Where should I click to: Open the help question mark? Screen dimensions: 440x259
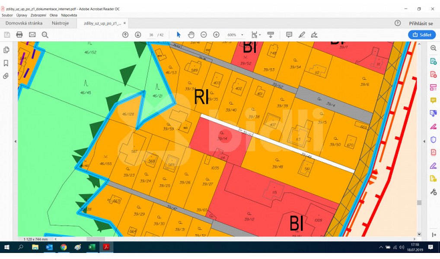point(398,23)
